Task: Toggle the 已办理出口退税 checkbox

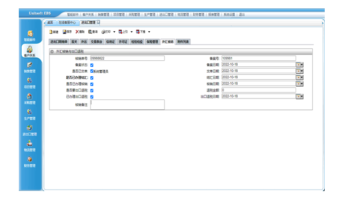Action: (92, 97)
